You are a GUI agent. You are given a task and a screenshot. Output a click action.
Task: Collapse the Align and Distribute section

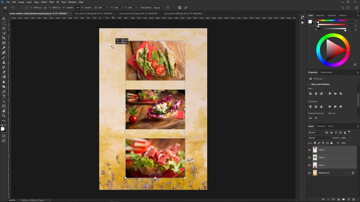[309, 84]
